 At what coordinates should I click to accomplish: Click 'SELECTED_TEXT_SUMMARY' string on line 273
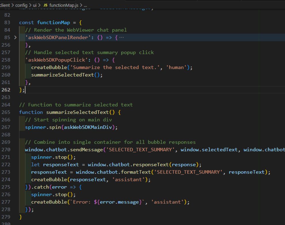188,172
